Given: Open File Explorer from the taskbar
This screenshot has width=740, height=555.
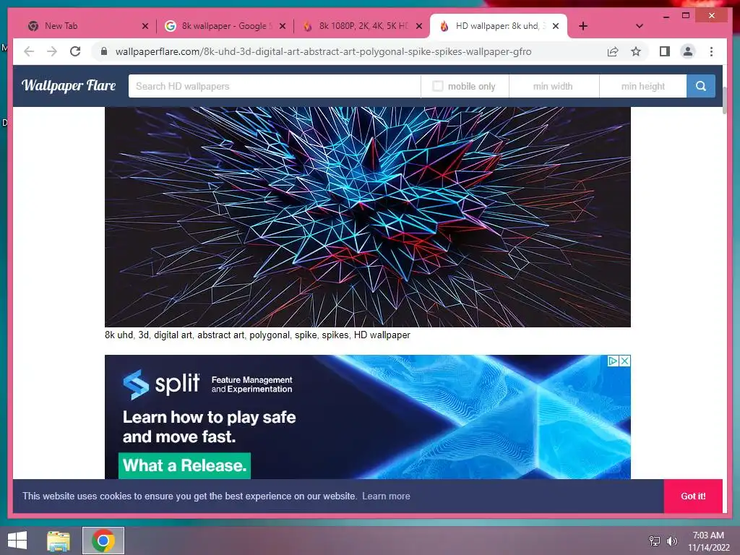Looking at the screenshot, I should click(59, 541).
